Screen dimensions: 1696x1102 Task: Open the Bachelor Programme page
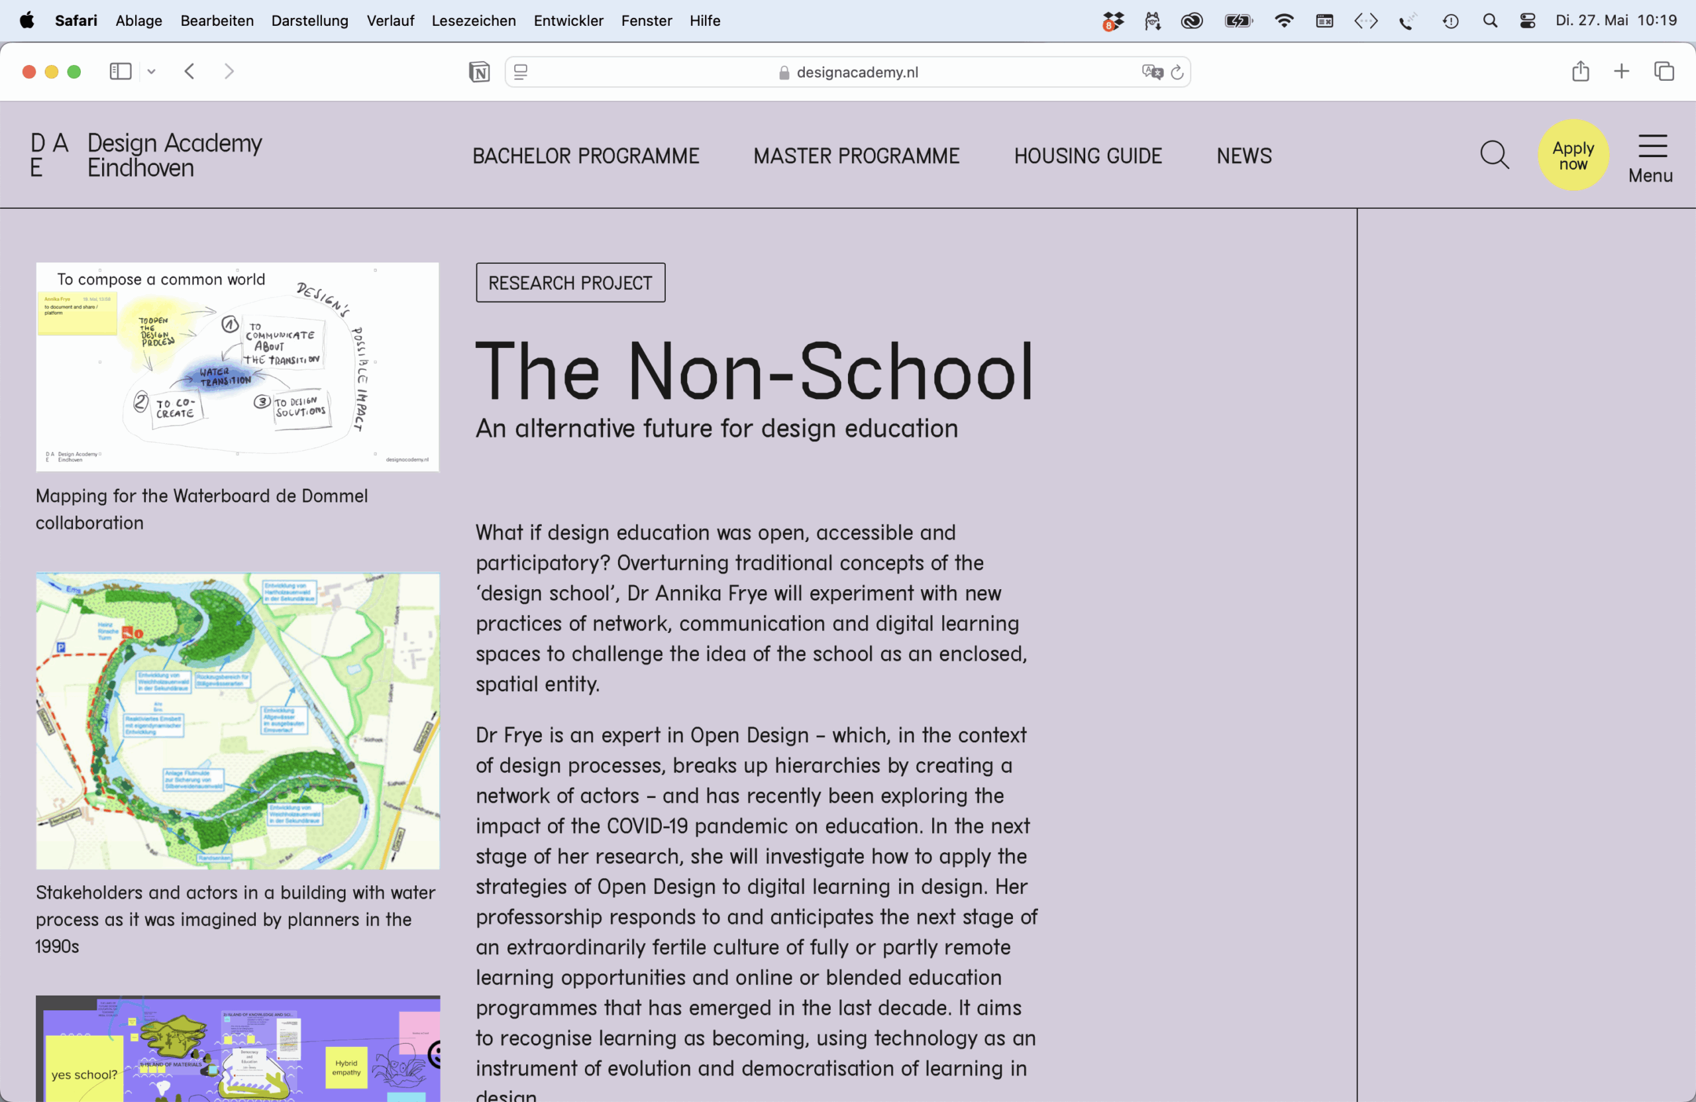pyautogui.click(x=586, y=155)
